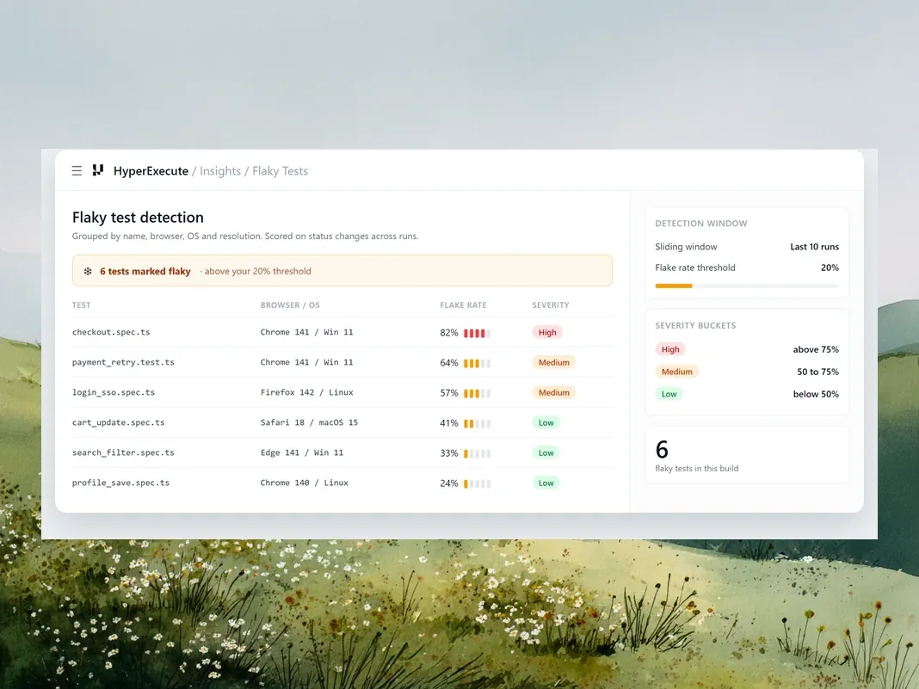Click Firefox 142 / Linux cell

click(x=307, y=392)
